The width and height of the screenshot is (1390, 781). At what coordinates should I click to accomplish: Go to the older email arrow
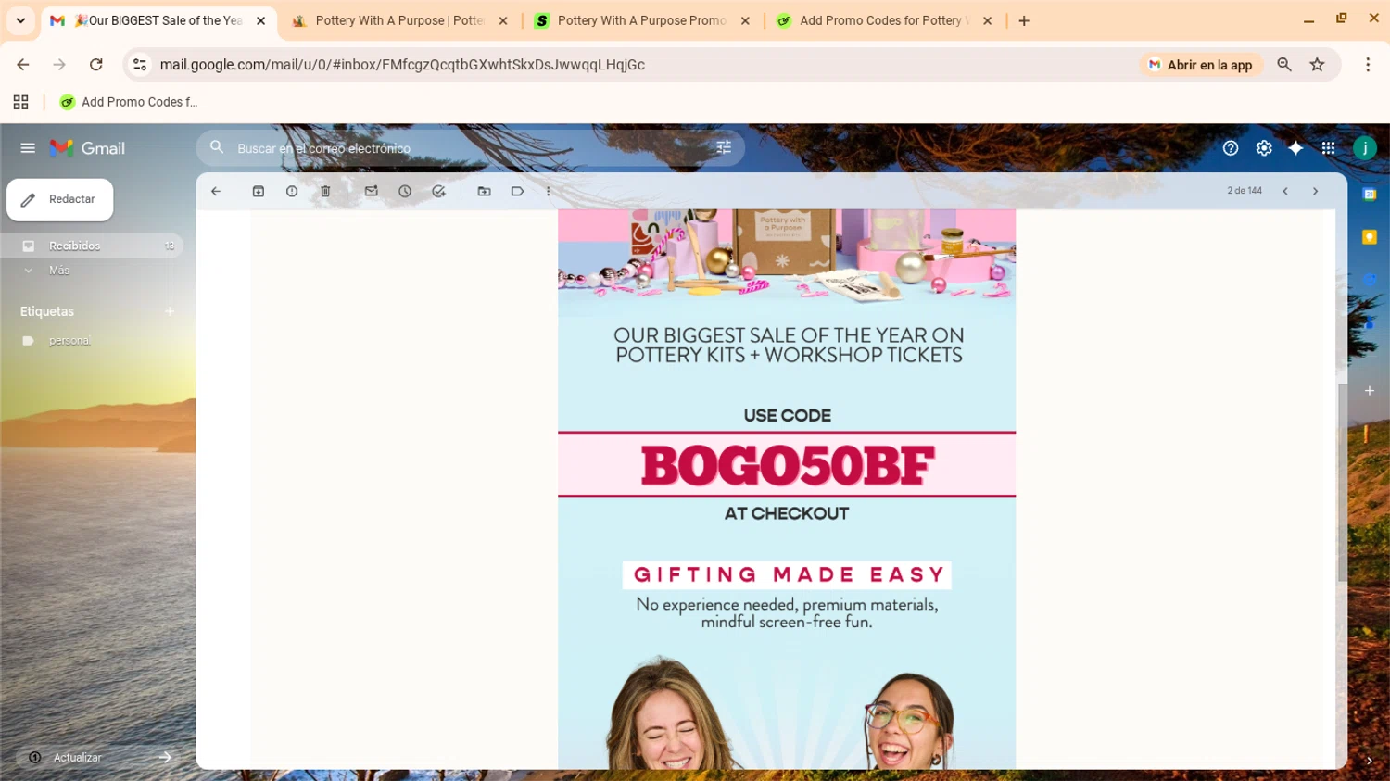(x=1315, y=191)
